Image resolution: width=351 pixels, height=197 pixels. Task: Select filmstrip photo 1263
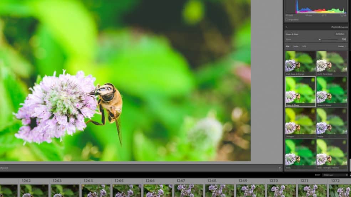(x=65, y=191)
